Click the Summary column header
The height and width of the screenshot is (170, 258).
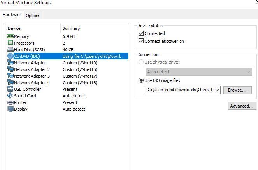[71, 28]
